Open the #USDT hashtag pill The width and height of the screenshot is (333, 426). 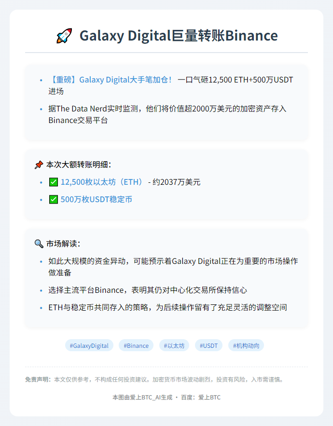[209, 345]
